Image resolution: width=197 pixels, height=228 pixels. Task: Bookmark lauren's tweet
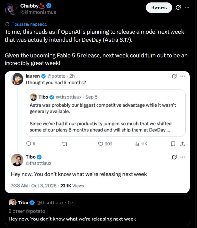173,144
